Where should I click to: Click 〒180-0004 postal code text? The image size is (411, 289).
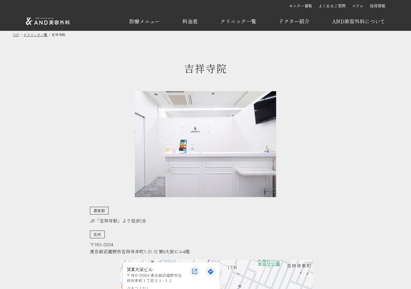(x=101, y=245)
